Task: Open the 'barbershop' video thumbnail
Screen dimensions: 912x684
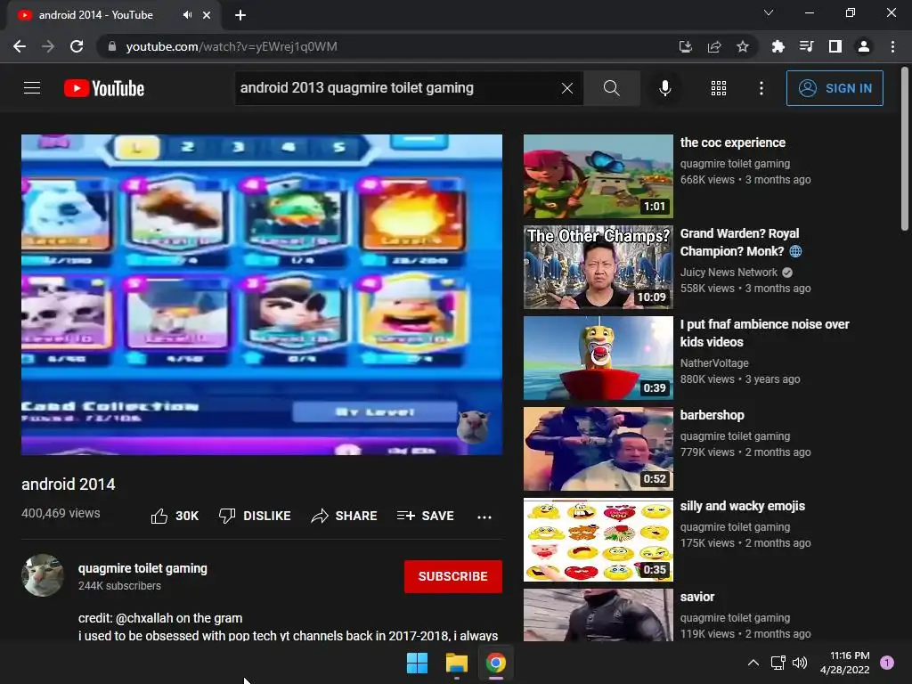Action: coord(598,449)
